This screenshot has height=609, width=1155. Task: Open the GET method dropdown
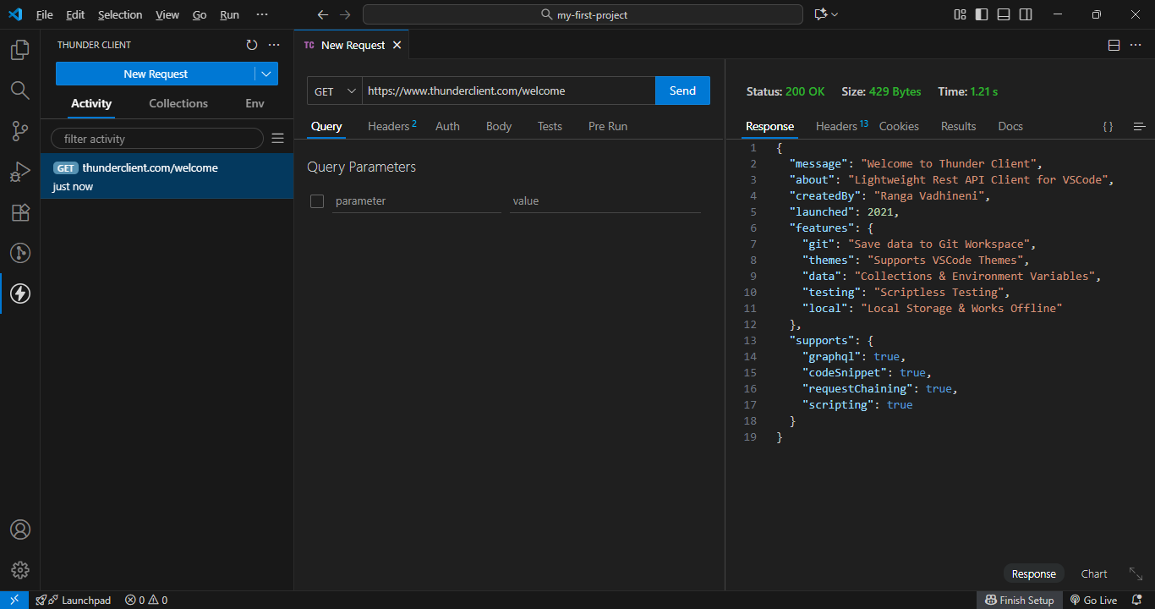pyautogui.click(x=335, y=91)
